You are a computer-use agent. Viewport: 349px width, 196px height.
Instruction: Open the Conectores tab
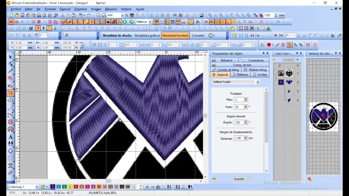click(254, 60)
